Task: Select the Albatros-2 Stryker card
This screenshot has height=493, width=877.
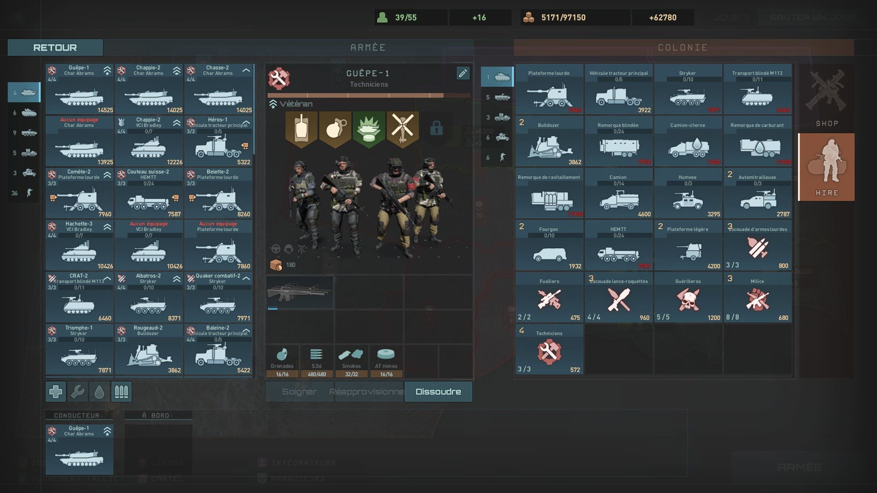Action: coord(149,297)
